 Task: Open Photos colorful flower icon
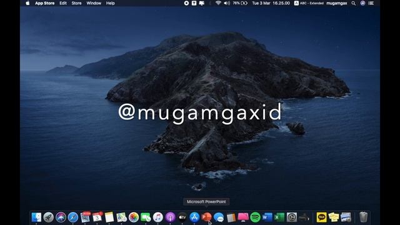134,217
